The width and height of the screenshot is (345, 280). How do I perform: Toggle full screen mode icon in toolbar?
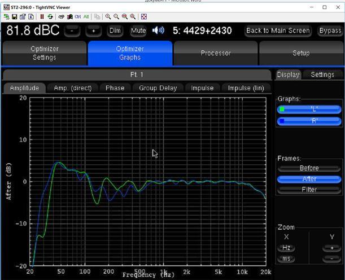(143, 16)
